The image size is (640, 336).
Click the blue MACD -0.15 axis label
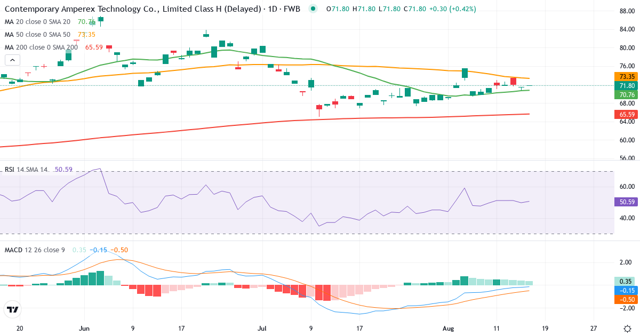[627, 290]
